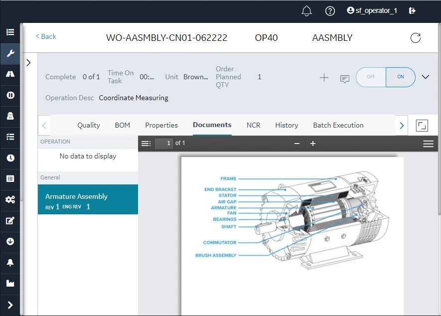Open the checklist tasks sidebar icon
441x316 pixels.
pyautogui.click(x=10, y=137)
